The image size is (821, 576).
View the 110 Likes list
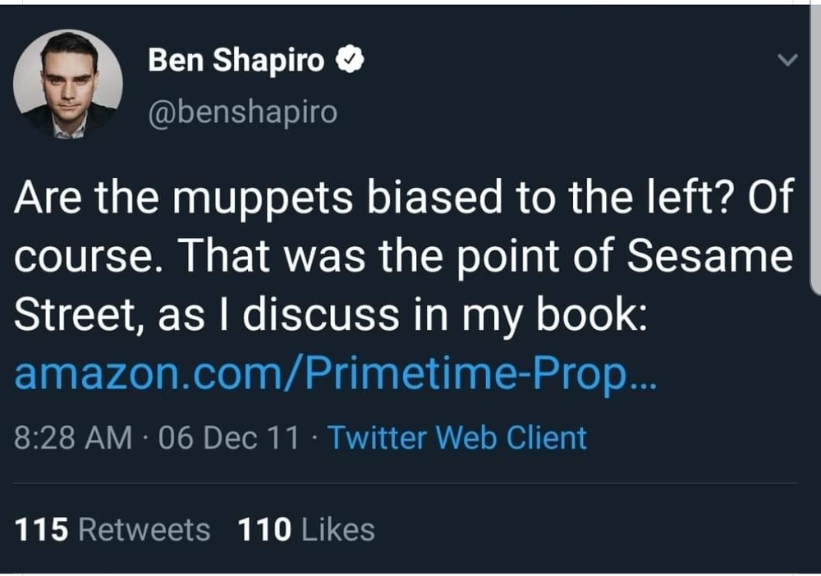pyautogui.click(x=306, y=529)
